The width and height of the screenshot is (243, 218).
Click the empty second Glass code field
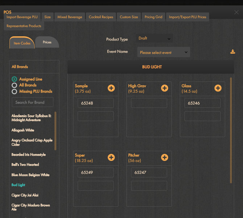tap(202, 116)
